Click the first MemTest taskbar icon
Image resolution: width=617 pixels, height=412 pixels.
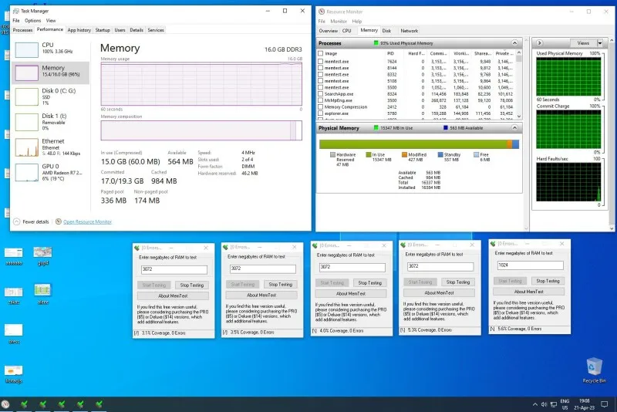click(25, 404)
